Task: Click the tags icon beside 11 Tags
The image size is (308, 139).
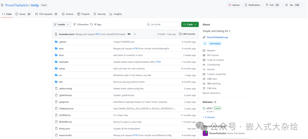Action: 92,24
